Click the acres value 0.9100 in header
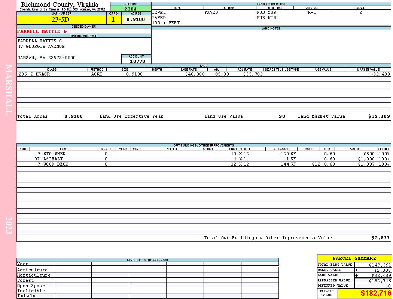 135,19
